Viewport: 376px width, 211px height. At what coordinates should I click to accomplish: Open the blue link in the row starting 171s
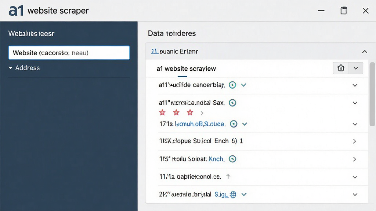click(x=200, y=124)
